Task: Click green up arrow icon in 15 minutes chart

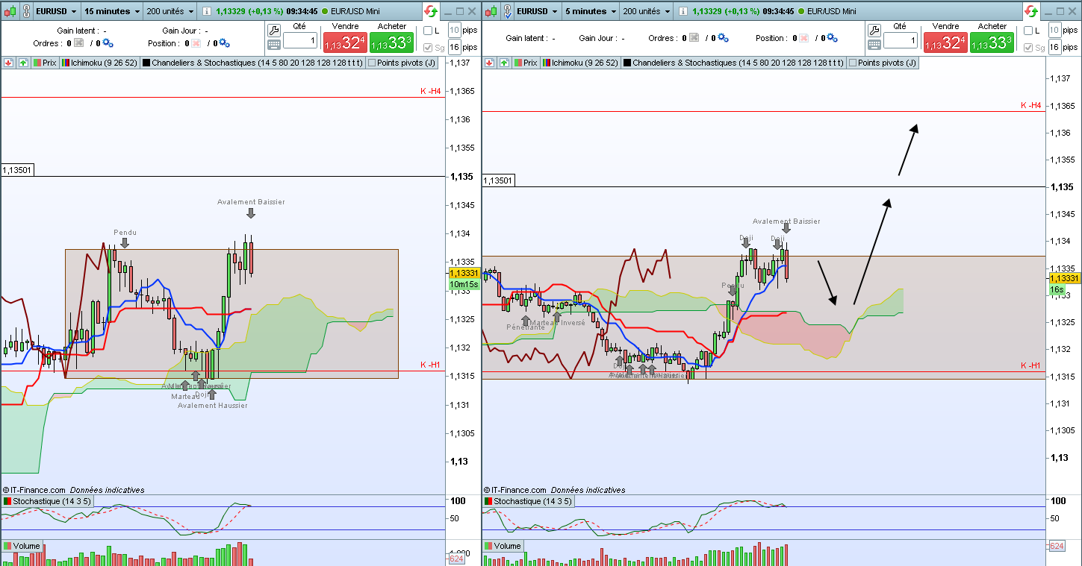Action: 22,63
